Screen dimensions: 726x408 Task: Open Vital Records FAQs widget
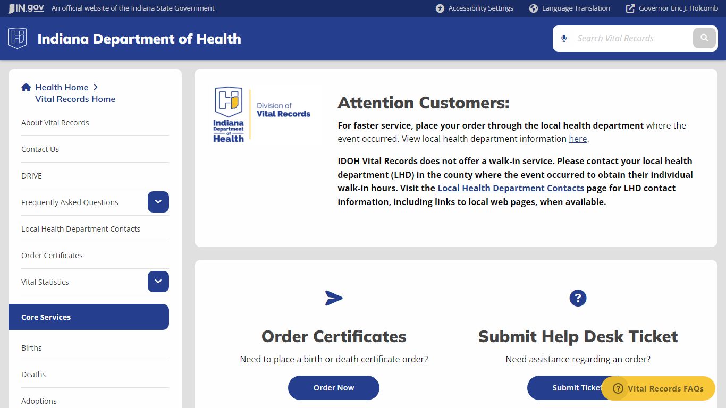pos(659,388)
